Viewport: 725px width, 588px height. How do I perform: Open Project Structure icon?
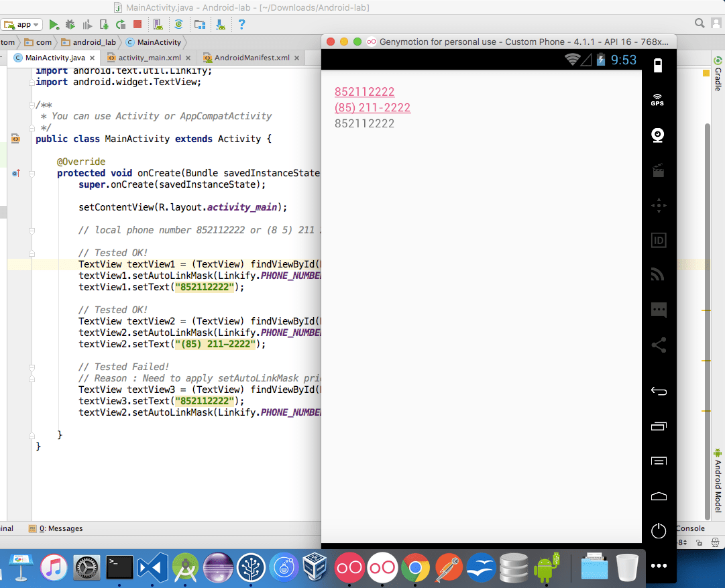[200, 25]
